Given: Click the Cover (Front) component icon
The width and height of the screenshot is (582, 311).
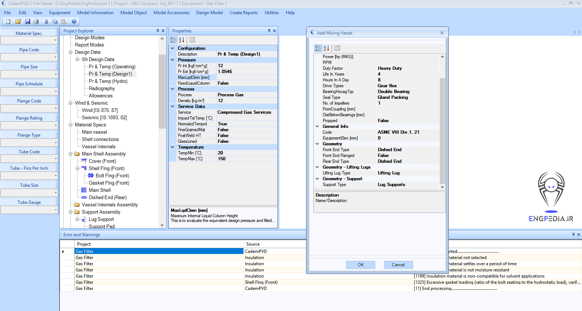Looking at the screenshot, I should click(84, 161).
